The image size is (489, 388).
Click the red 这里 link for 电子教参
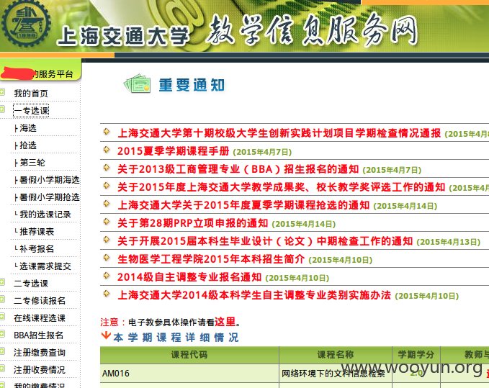(x=225, y=322)
